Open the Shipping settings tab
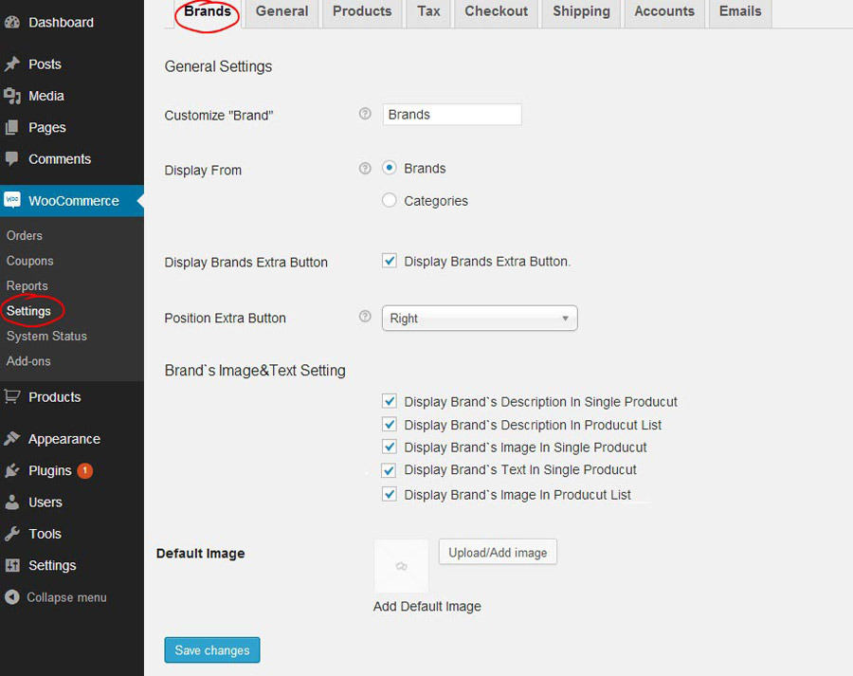The width and height of the screenshot is (853, 676). (582, 12)
